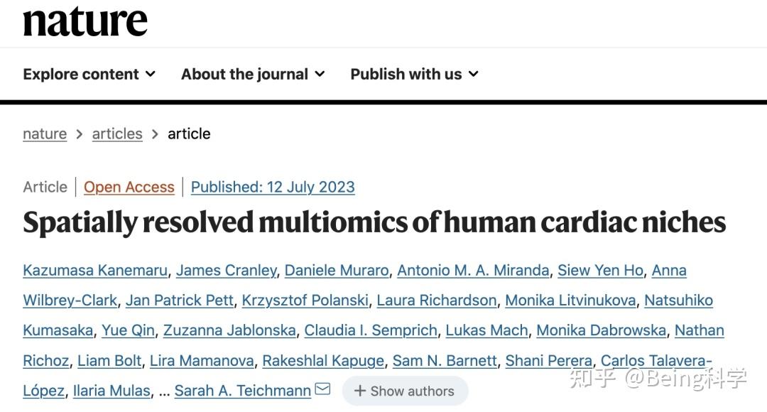Click the plus icon in Show authors
The image size is (767, 412).
[360, 391]
